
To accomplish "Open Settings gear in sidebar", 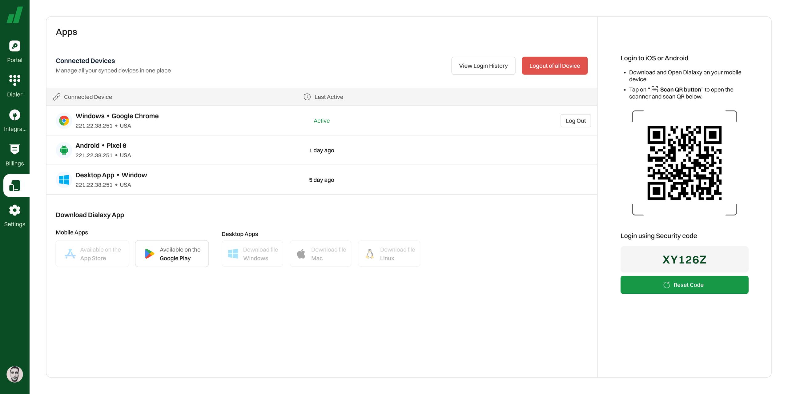I will [x=14, y=210].
